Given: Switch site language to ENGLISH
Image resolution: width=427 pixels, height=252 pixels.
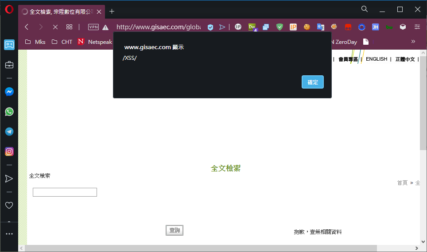Looking at the screenshot, I should (x=377, y=59).
